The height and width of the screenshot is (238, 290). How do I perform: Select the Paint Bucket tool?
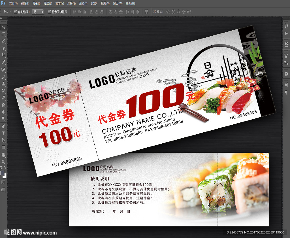point(3,105)
